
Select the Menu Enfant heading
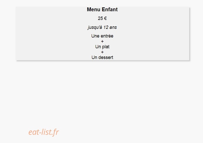(x=102, y=9)
